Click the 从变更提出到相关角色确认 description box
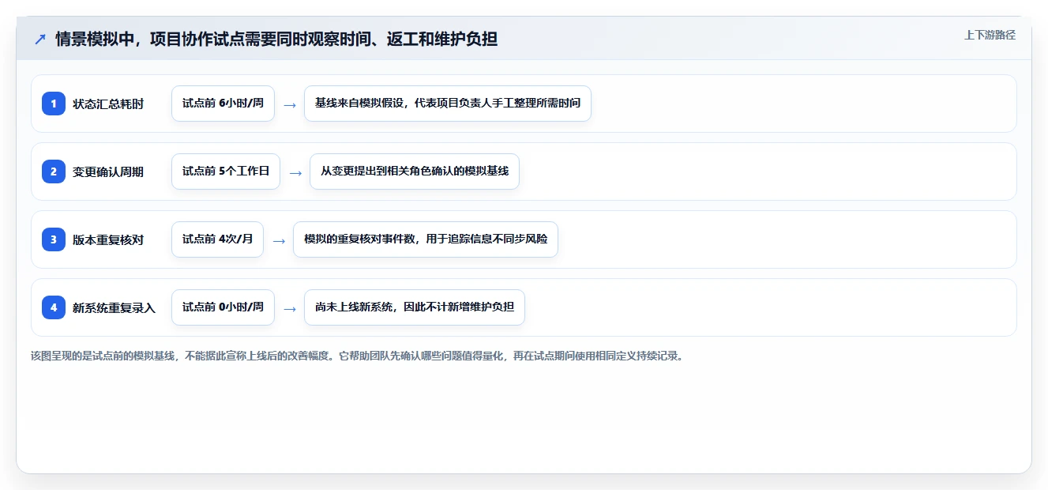 [x=415, y=171]
